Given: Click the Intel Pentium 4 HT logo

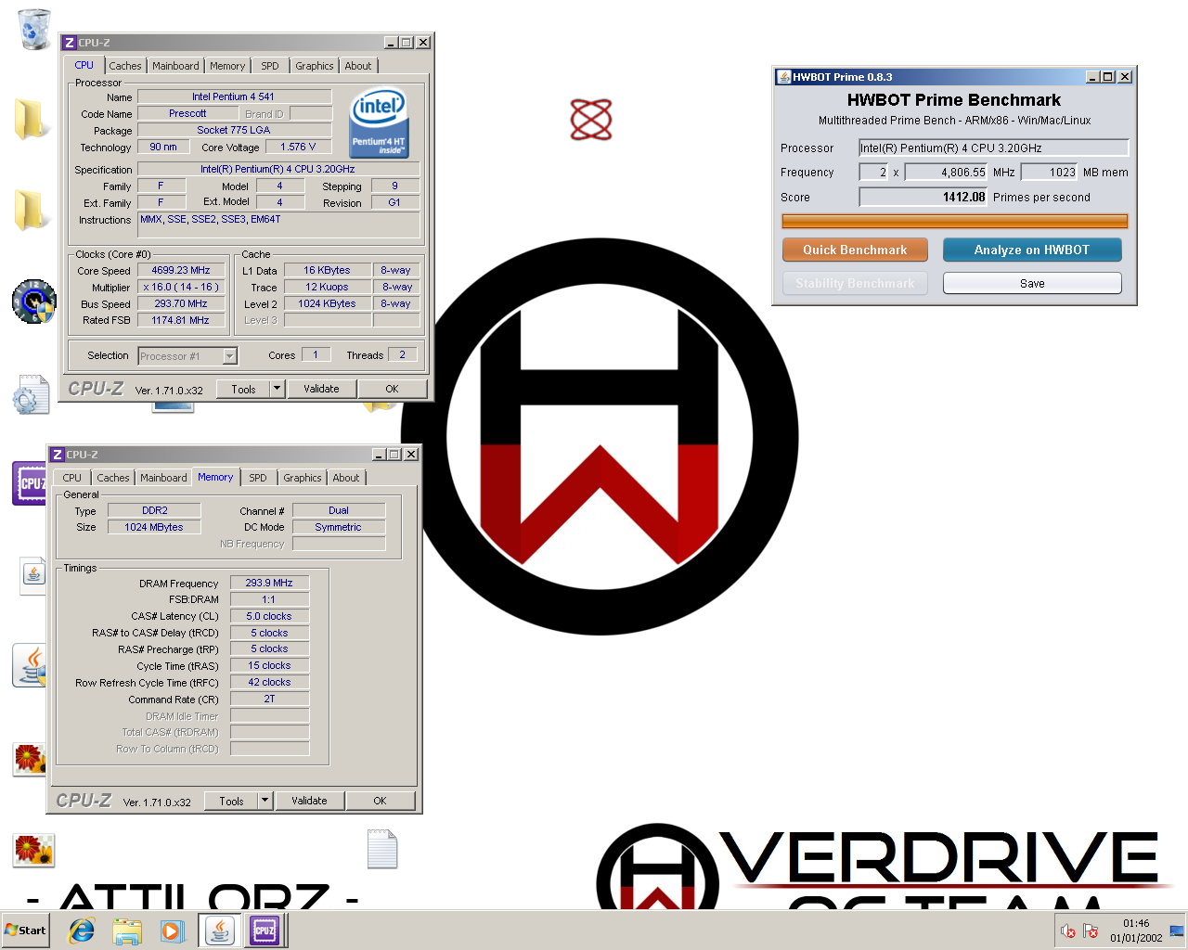Looking at the screenshot, I should [379, 123].
